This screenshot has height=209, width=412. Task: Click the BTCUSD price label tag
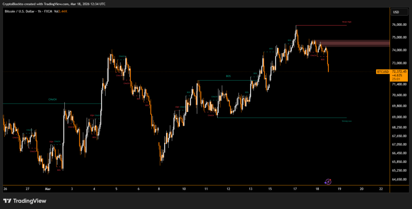point(382,72)
